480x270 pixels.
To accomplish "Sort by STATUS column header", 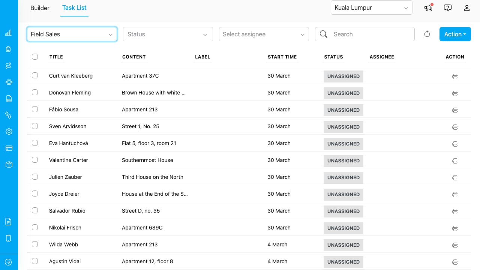I will tap(334, 57).
